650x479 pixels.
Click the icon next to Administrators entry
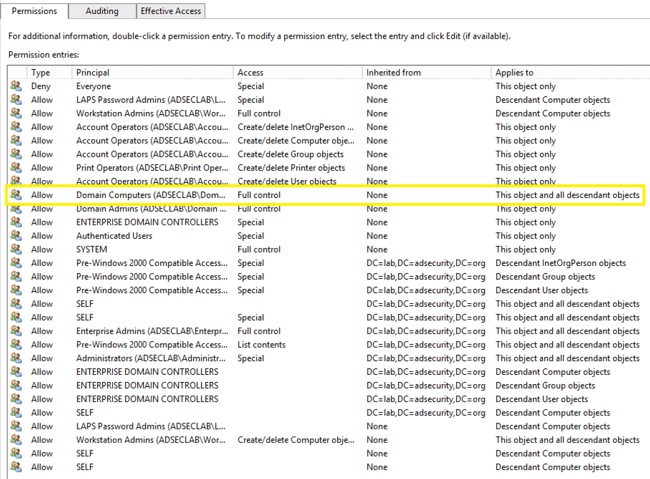point(16,358)
